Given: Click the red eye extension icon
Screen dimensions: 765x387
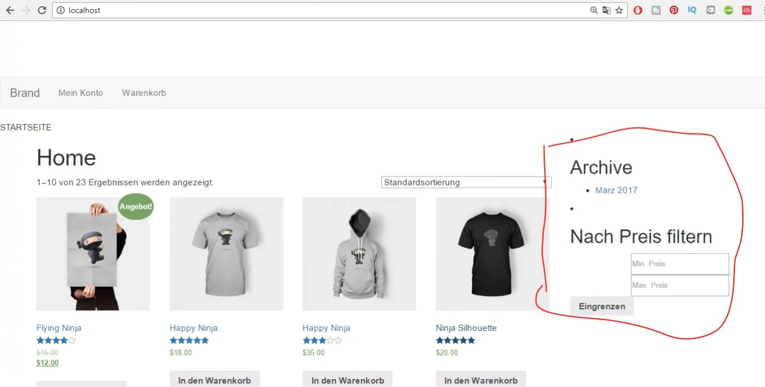Looking at the screenshot, I should (x=747, y=10).
